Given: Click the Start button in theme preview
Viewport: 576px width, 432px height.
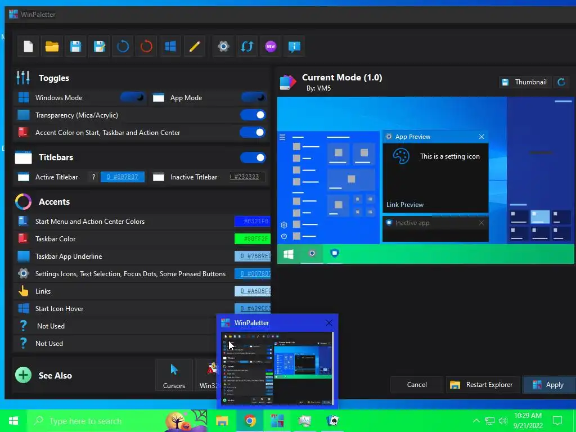Looking at the screenshot, I should (289, 254).
